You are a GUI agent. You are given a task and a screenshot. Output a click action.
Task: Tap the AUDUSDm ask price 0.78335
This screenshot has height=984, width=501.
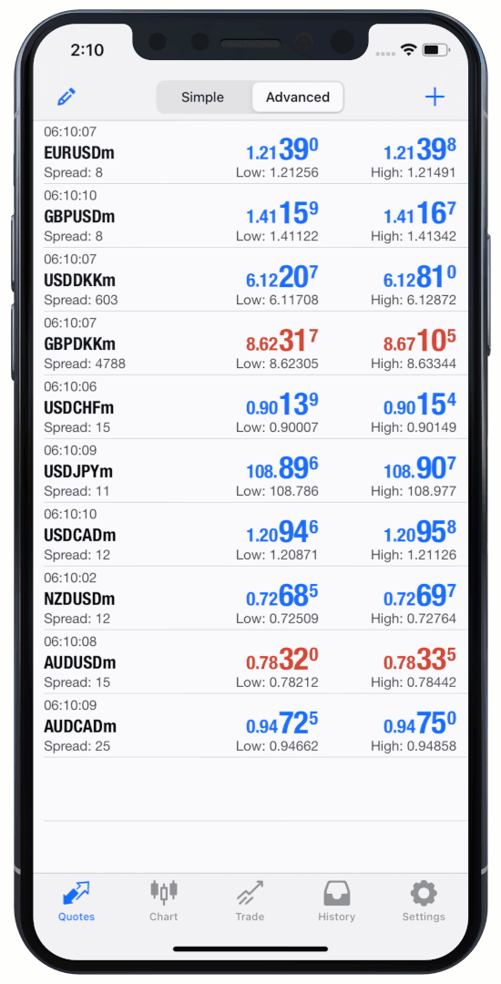(x=420, y=660)
